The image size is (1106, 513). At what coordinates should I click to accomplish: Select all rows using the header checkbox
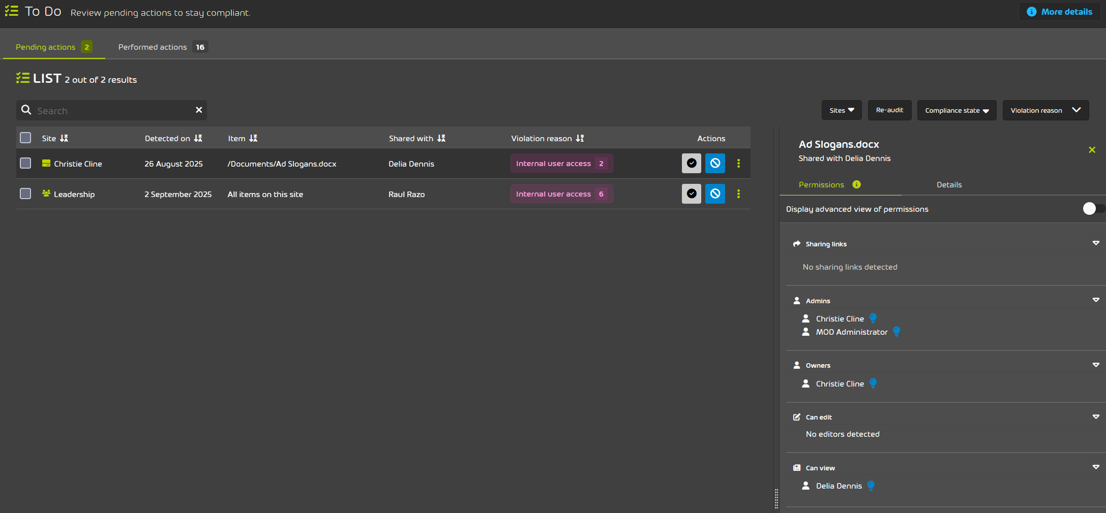[25, 137]
